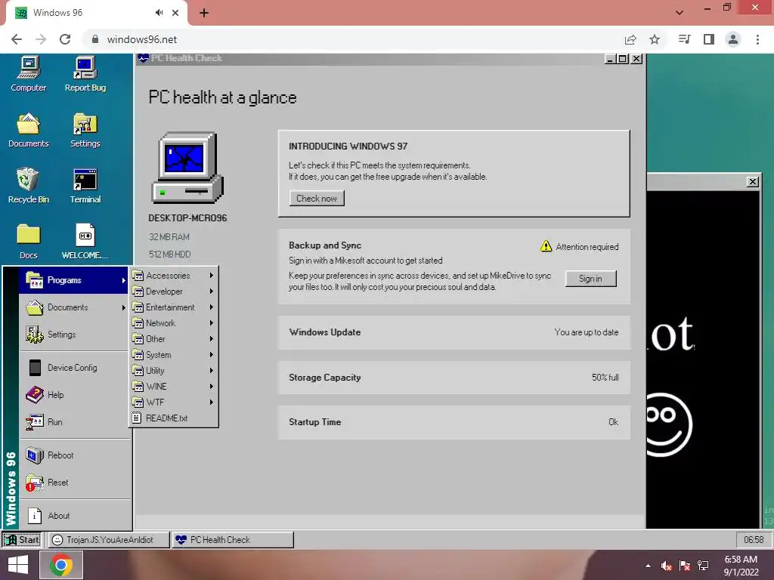Click the host Windows Start logo
This screenshot has width=774, height=580.
(18, 565)
